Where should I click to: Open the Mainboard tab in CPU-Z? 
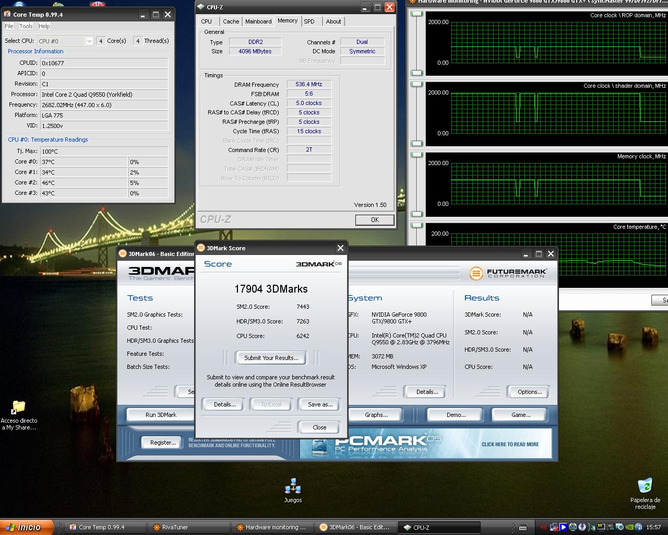point(258,21)
